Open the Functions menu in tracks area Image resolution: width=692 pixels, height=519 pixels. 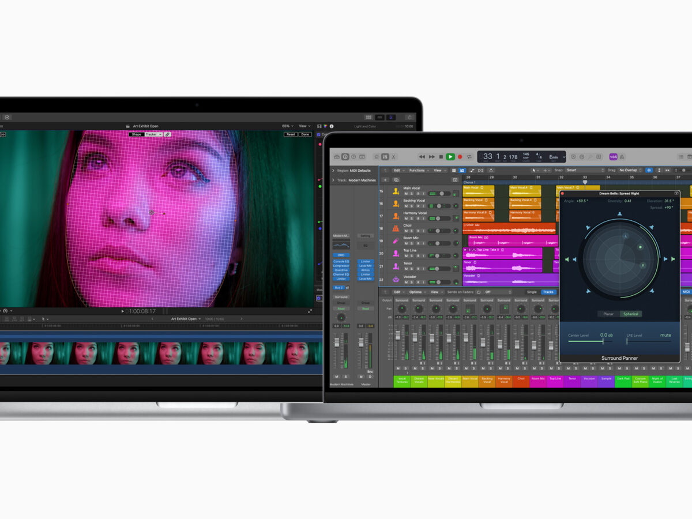pos(417,170)
